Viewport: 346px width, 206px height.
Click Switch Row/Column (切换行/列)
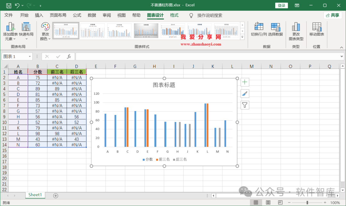[x=259, y=30]
